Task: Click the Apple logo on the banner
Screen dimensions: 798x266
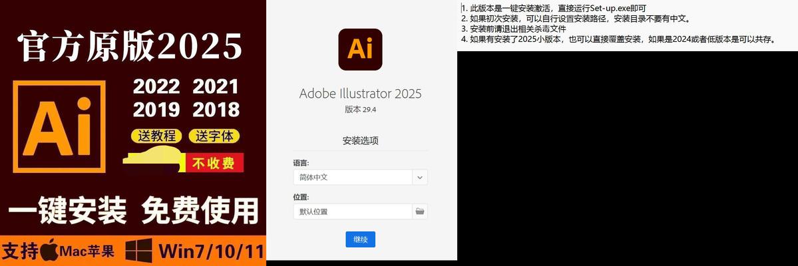Action: 49,251
